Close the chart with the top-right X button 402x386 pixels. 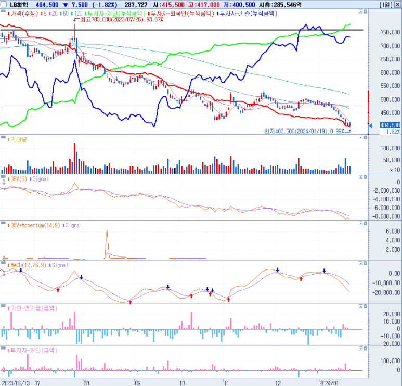(397, 5)
